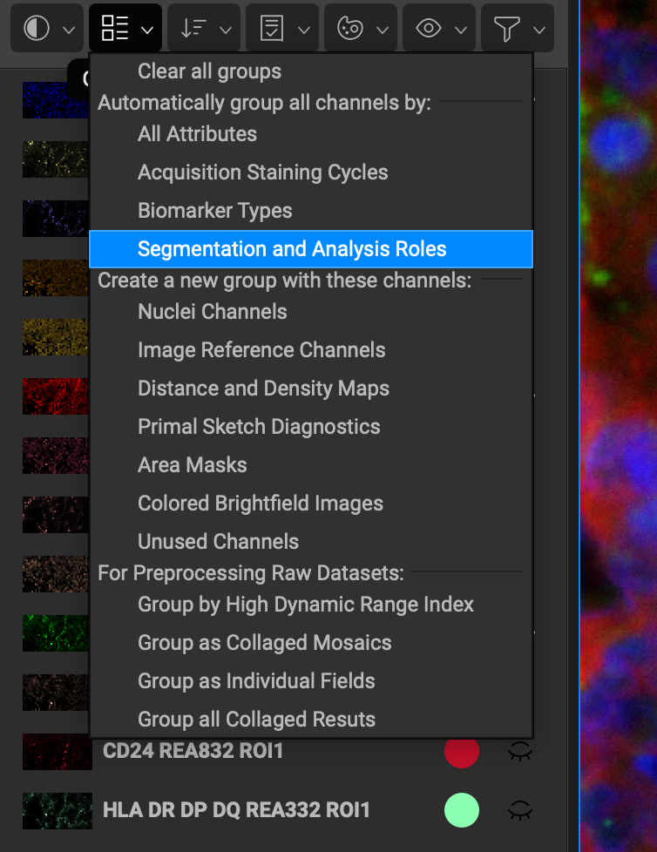
Task: Expand the palette dropdown arrow
Action: (383, 30)
